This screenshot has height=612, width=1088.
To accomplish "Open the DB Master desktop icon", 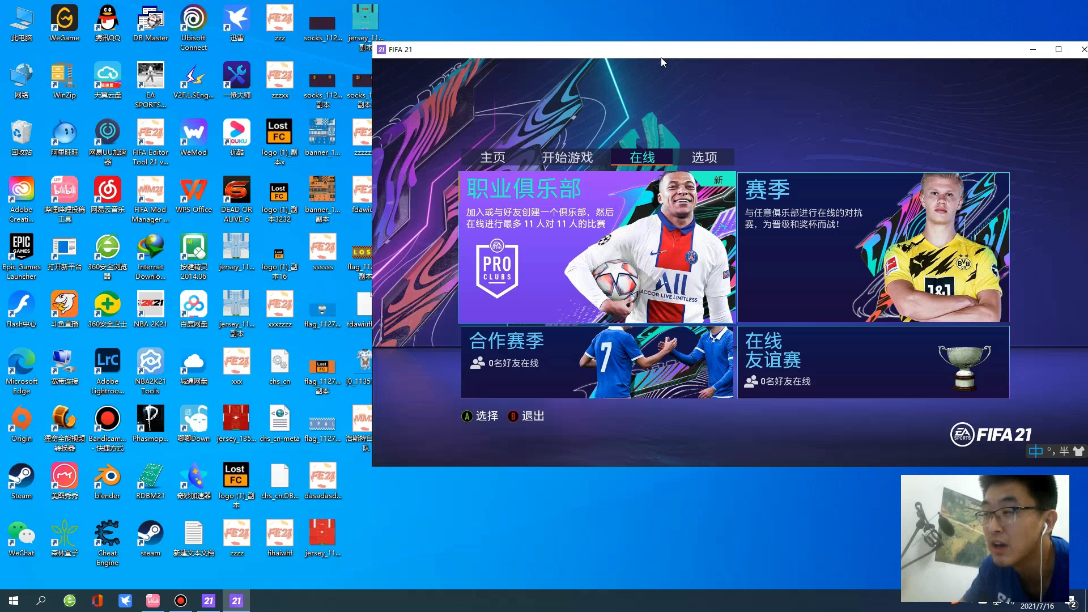I will [150, 23].
